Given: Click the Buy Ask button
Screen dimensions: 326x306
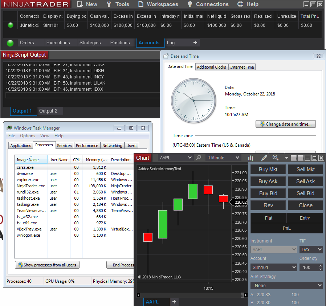Looking at the screenshot, I should click(x=268, y=181).
